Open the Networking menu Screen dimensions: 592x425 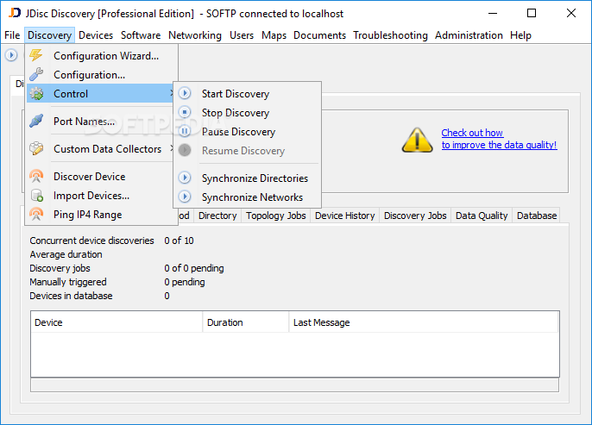[x=195, y=35]
